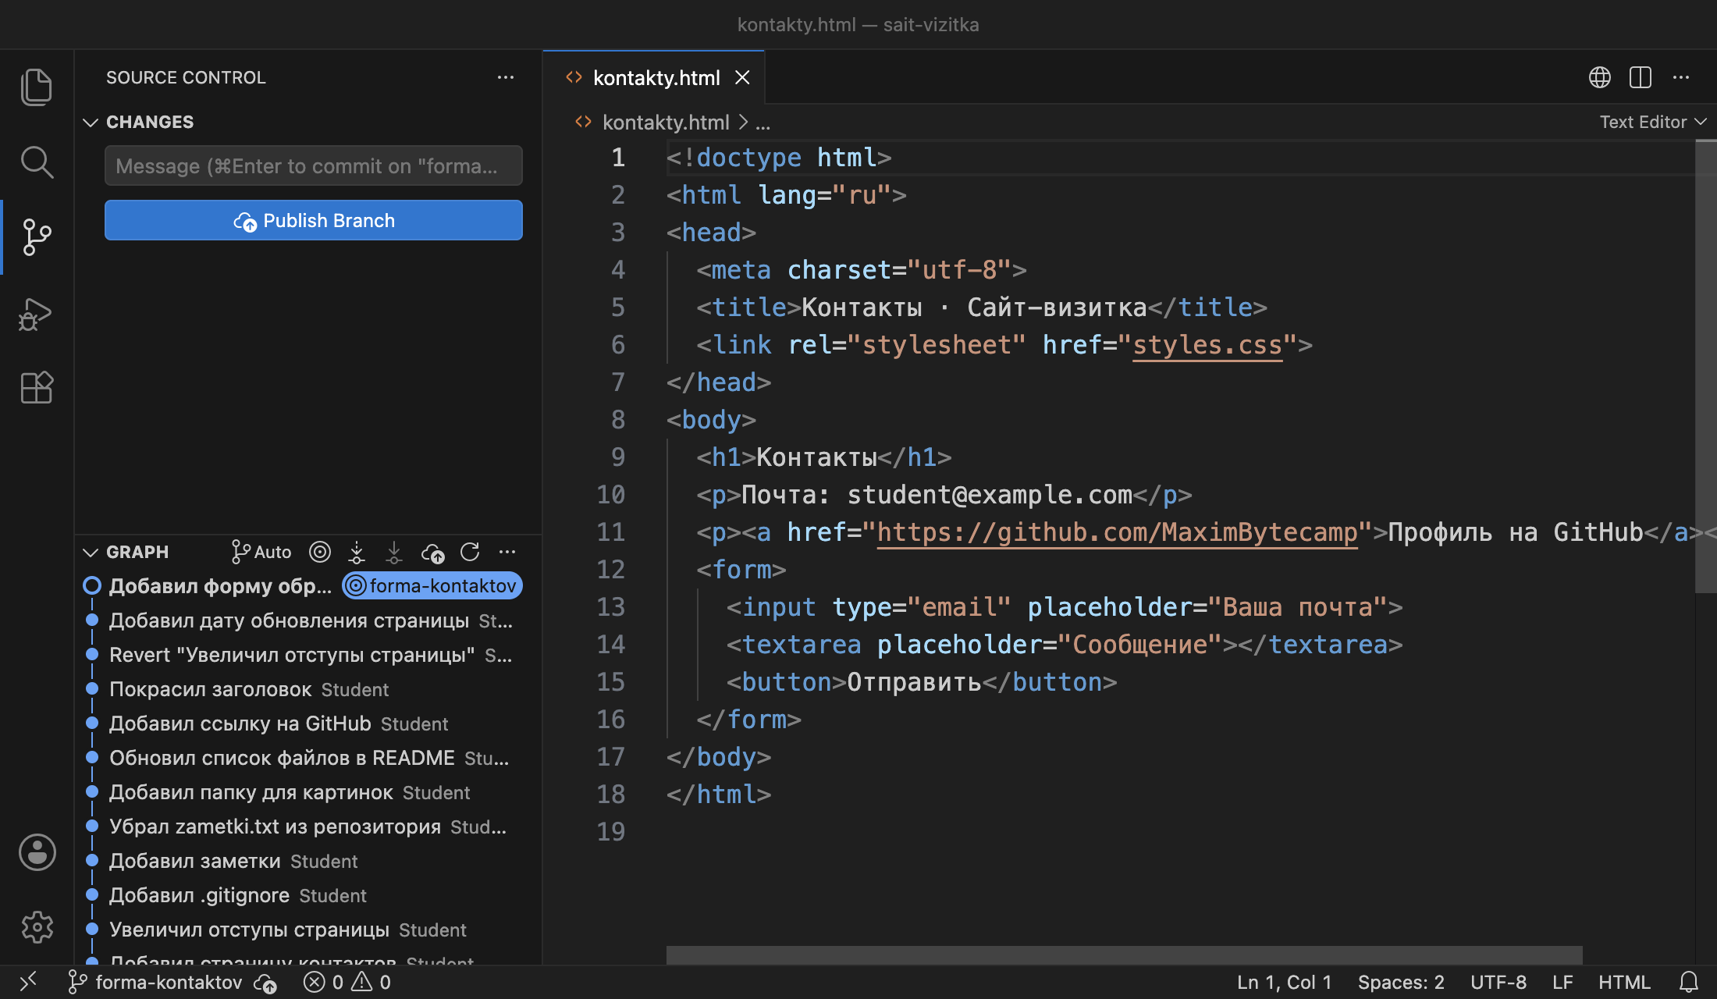Close the kontakty.html tab
This screenshot has width=1717, height=999.
(742, 77)
